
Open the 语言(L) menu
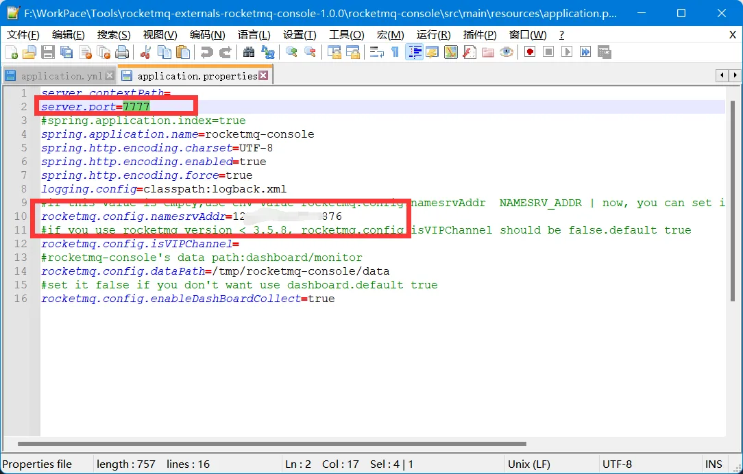254,35
